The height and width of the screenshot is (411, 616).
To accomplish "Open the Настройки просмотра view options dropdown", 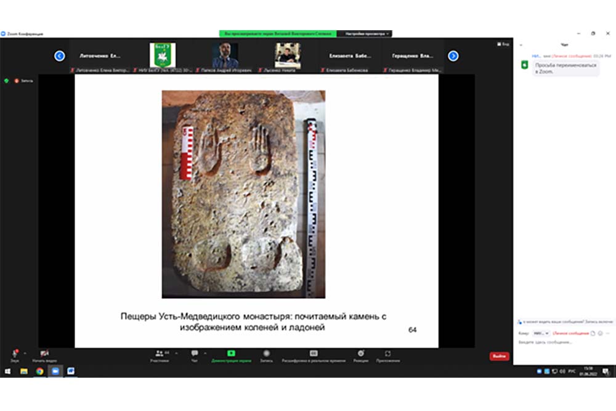I will point(367,34).
